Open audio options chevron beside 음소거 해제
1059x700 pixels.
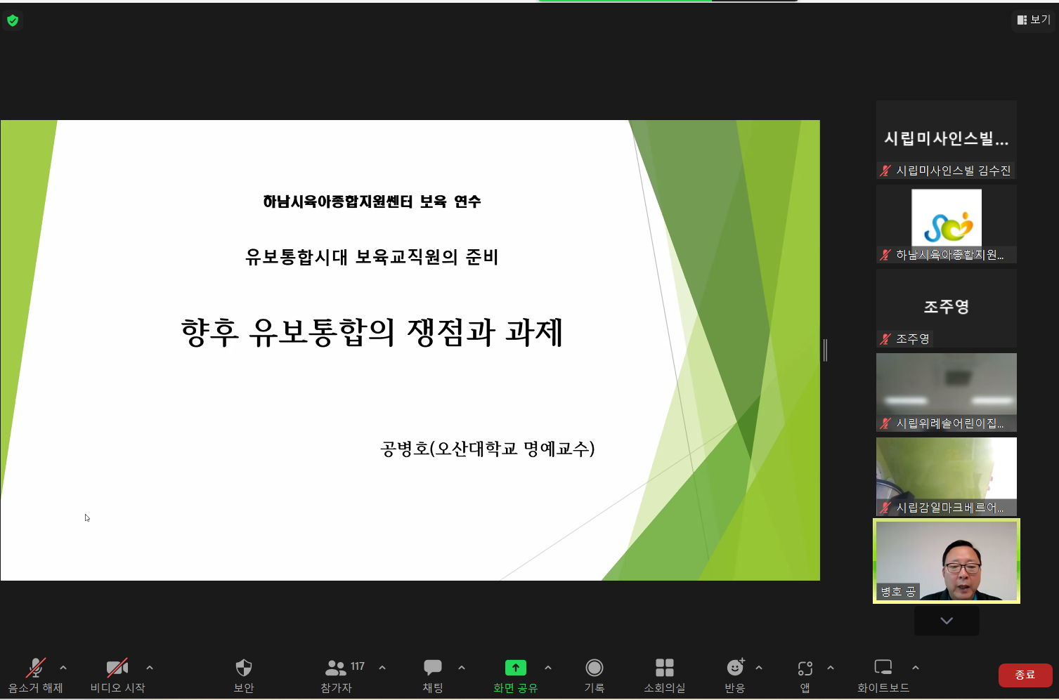click(x=63, y=668)
